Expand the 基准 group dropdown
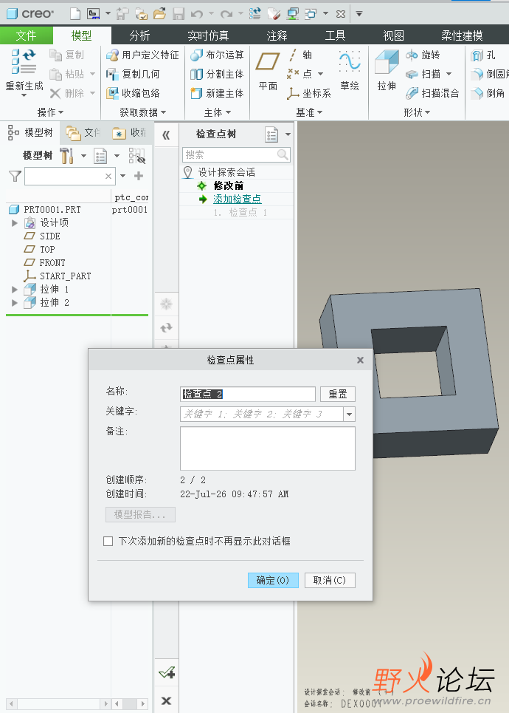Viewport: 509px width, 713px height. click(309, 112)
